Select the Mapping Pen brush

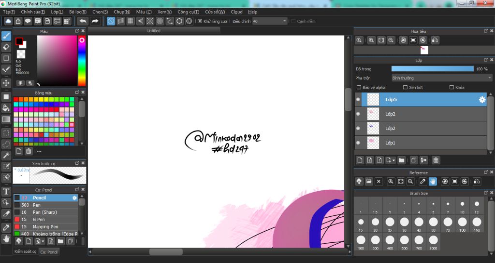click(46, 227)
